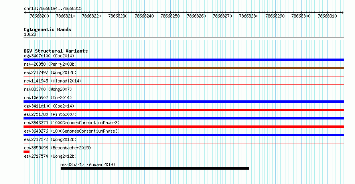Click the short red bar of esv3655096
Viewport: 355px width, 184px height.
pyautogui.click(x=26, y=152)
